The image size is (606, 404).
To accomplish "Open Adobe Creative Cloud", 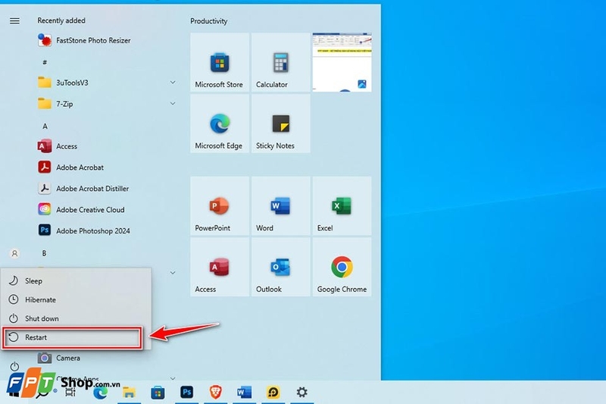I will 81,209.
